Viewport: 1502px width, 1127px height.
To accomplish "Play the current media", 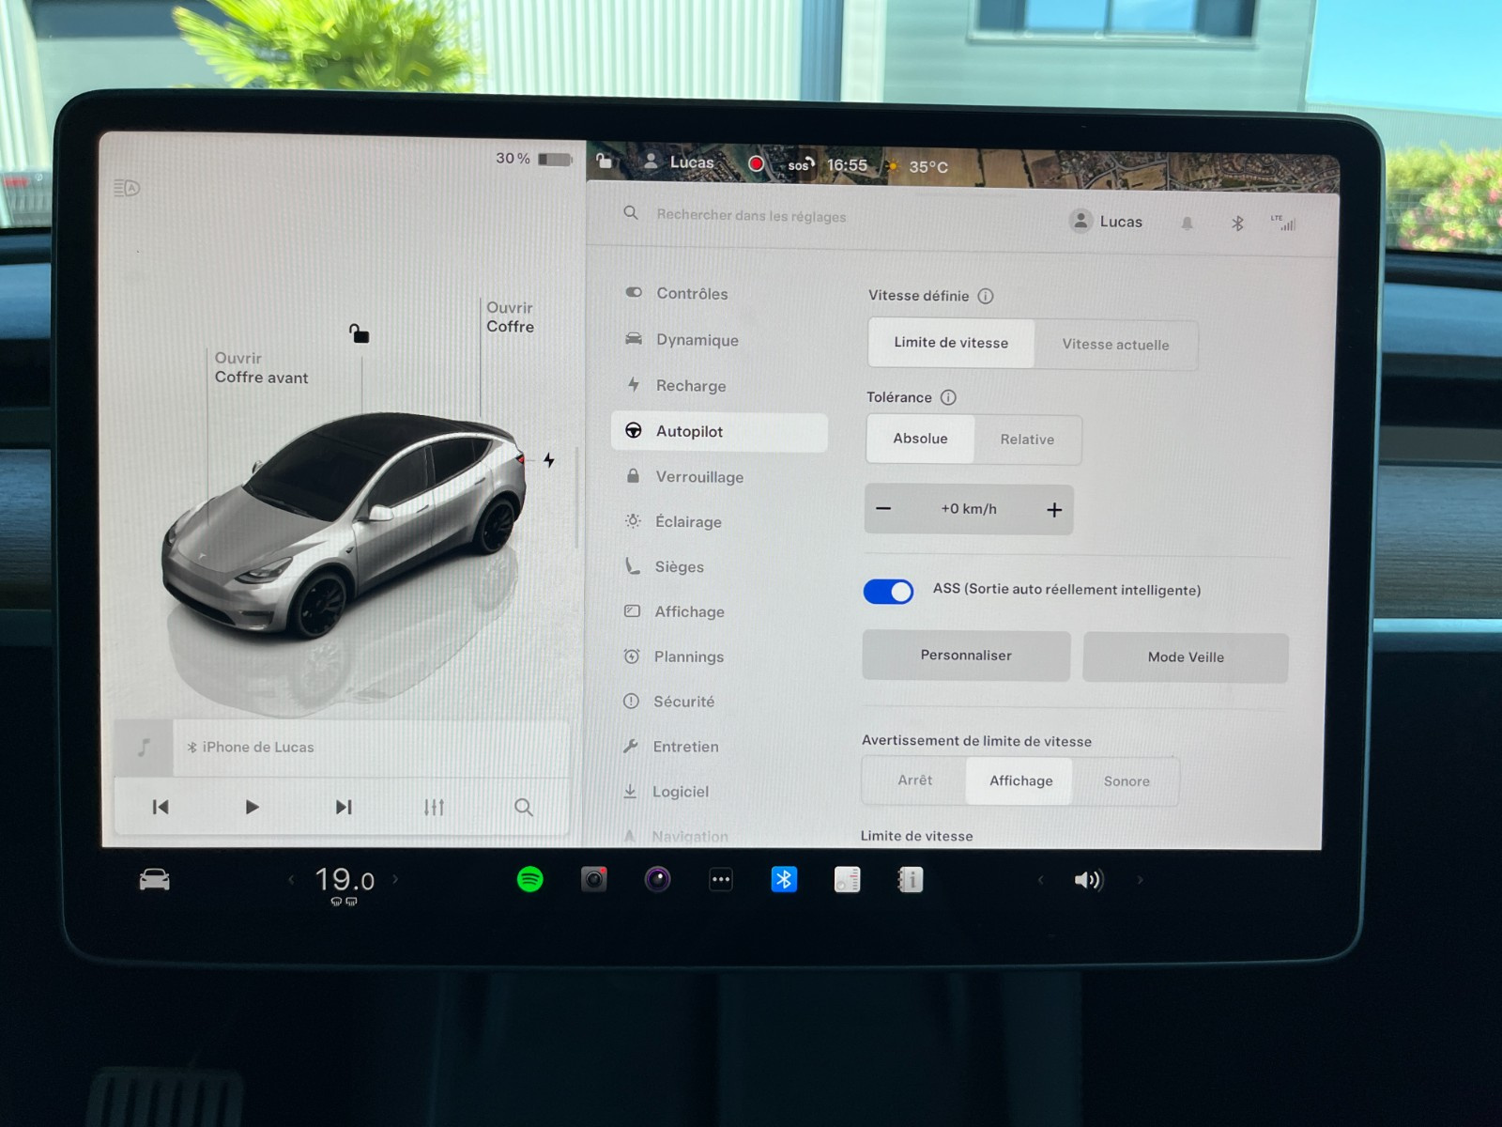I will (252, 807).
